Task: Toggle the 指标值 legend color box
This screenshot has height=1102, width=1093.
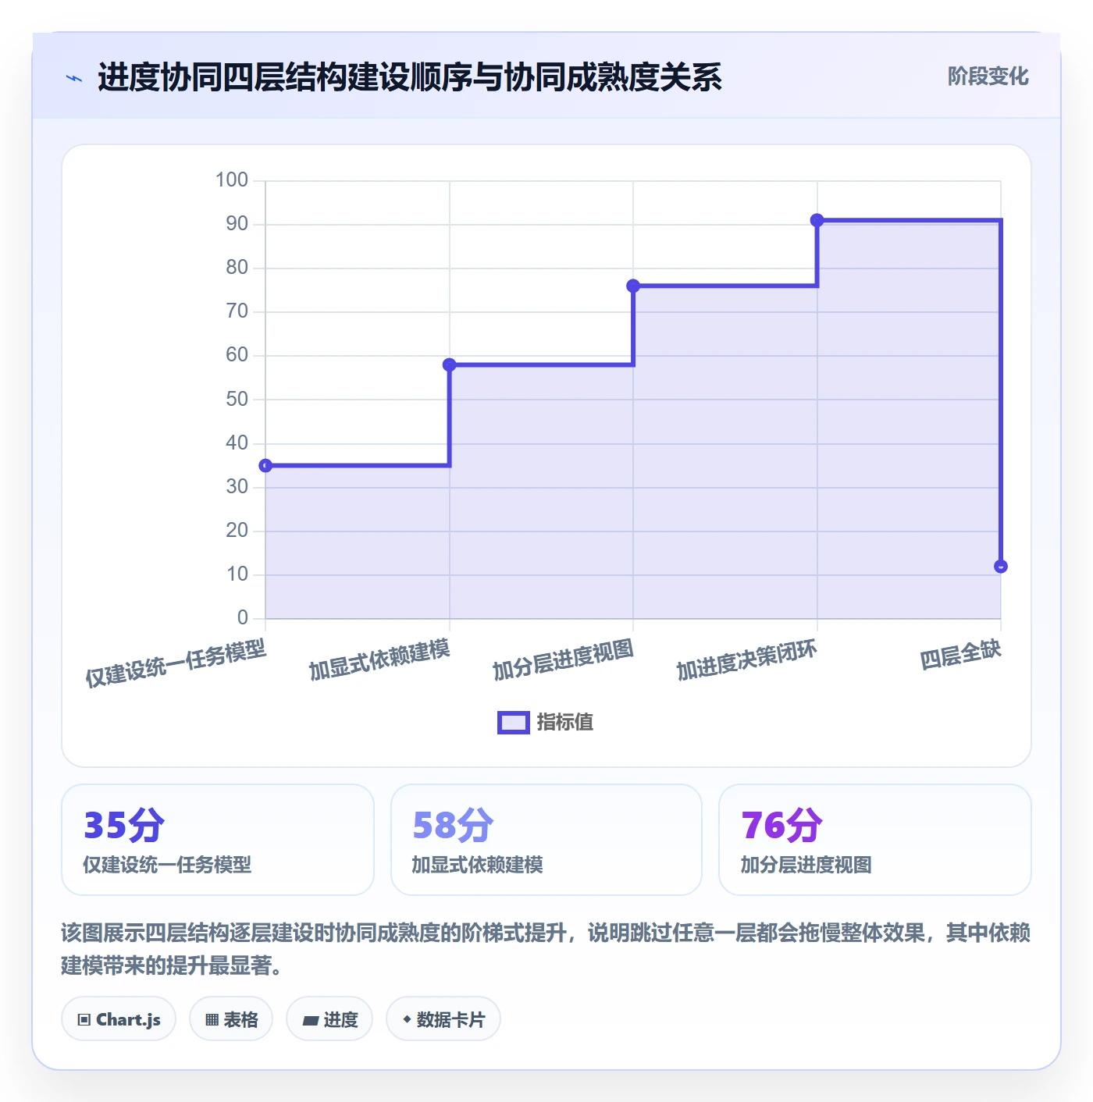Action: [x=514, y=723]
